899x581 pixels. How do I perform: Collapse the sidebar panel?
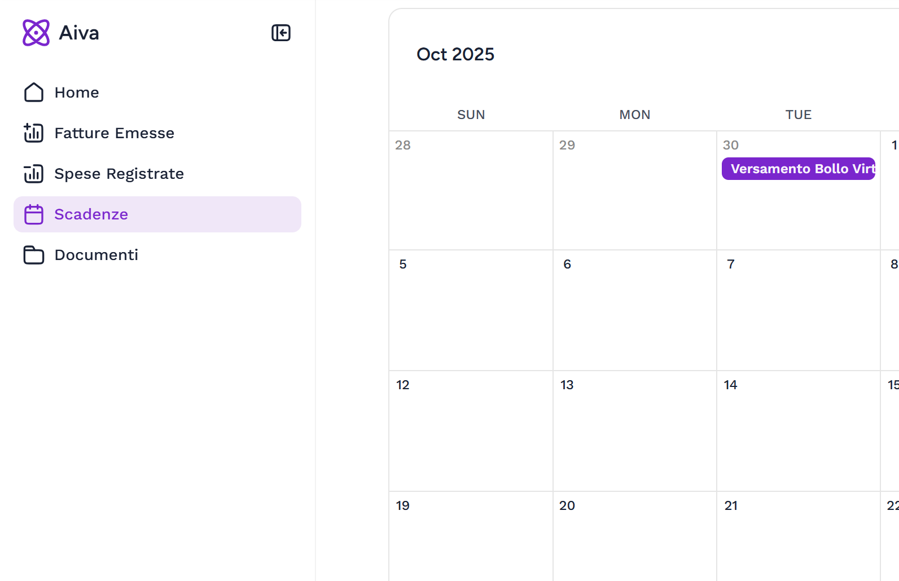tap(280, 33)
